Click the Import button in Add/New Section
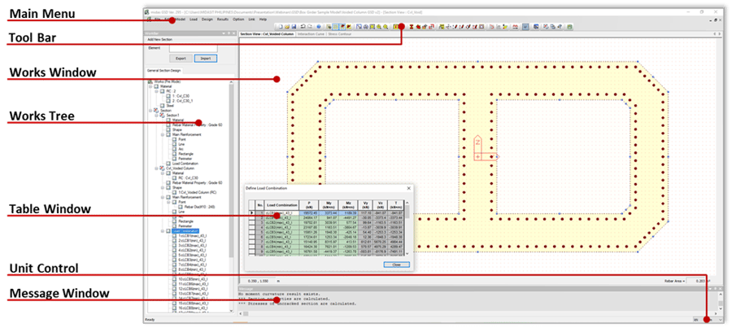The height and width of the screenshot is (328, 732). point(206,59)
